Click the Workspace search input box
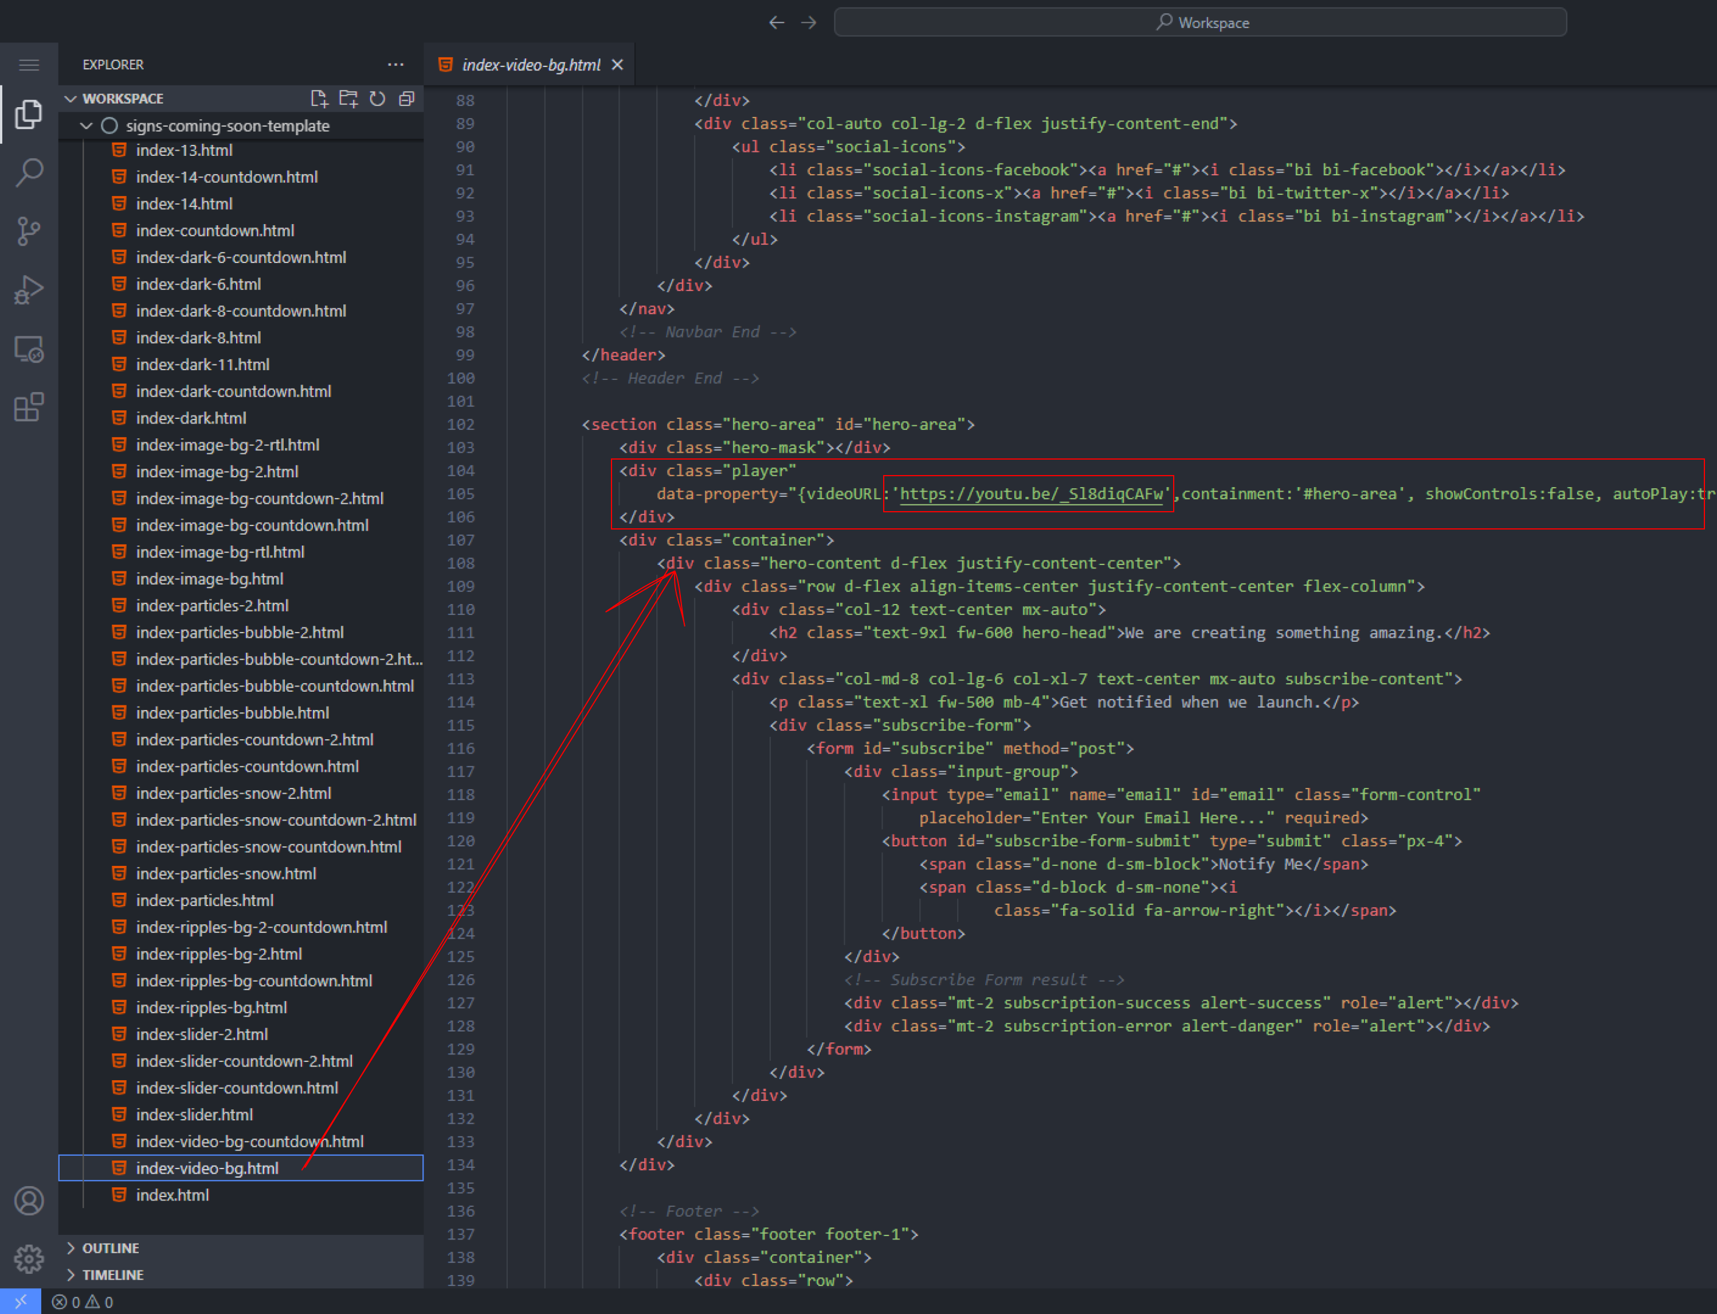Image resolution: width=1717 pixels, height=1314 pixels. (1200, 23)
